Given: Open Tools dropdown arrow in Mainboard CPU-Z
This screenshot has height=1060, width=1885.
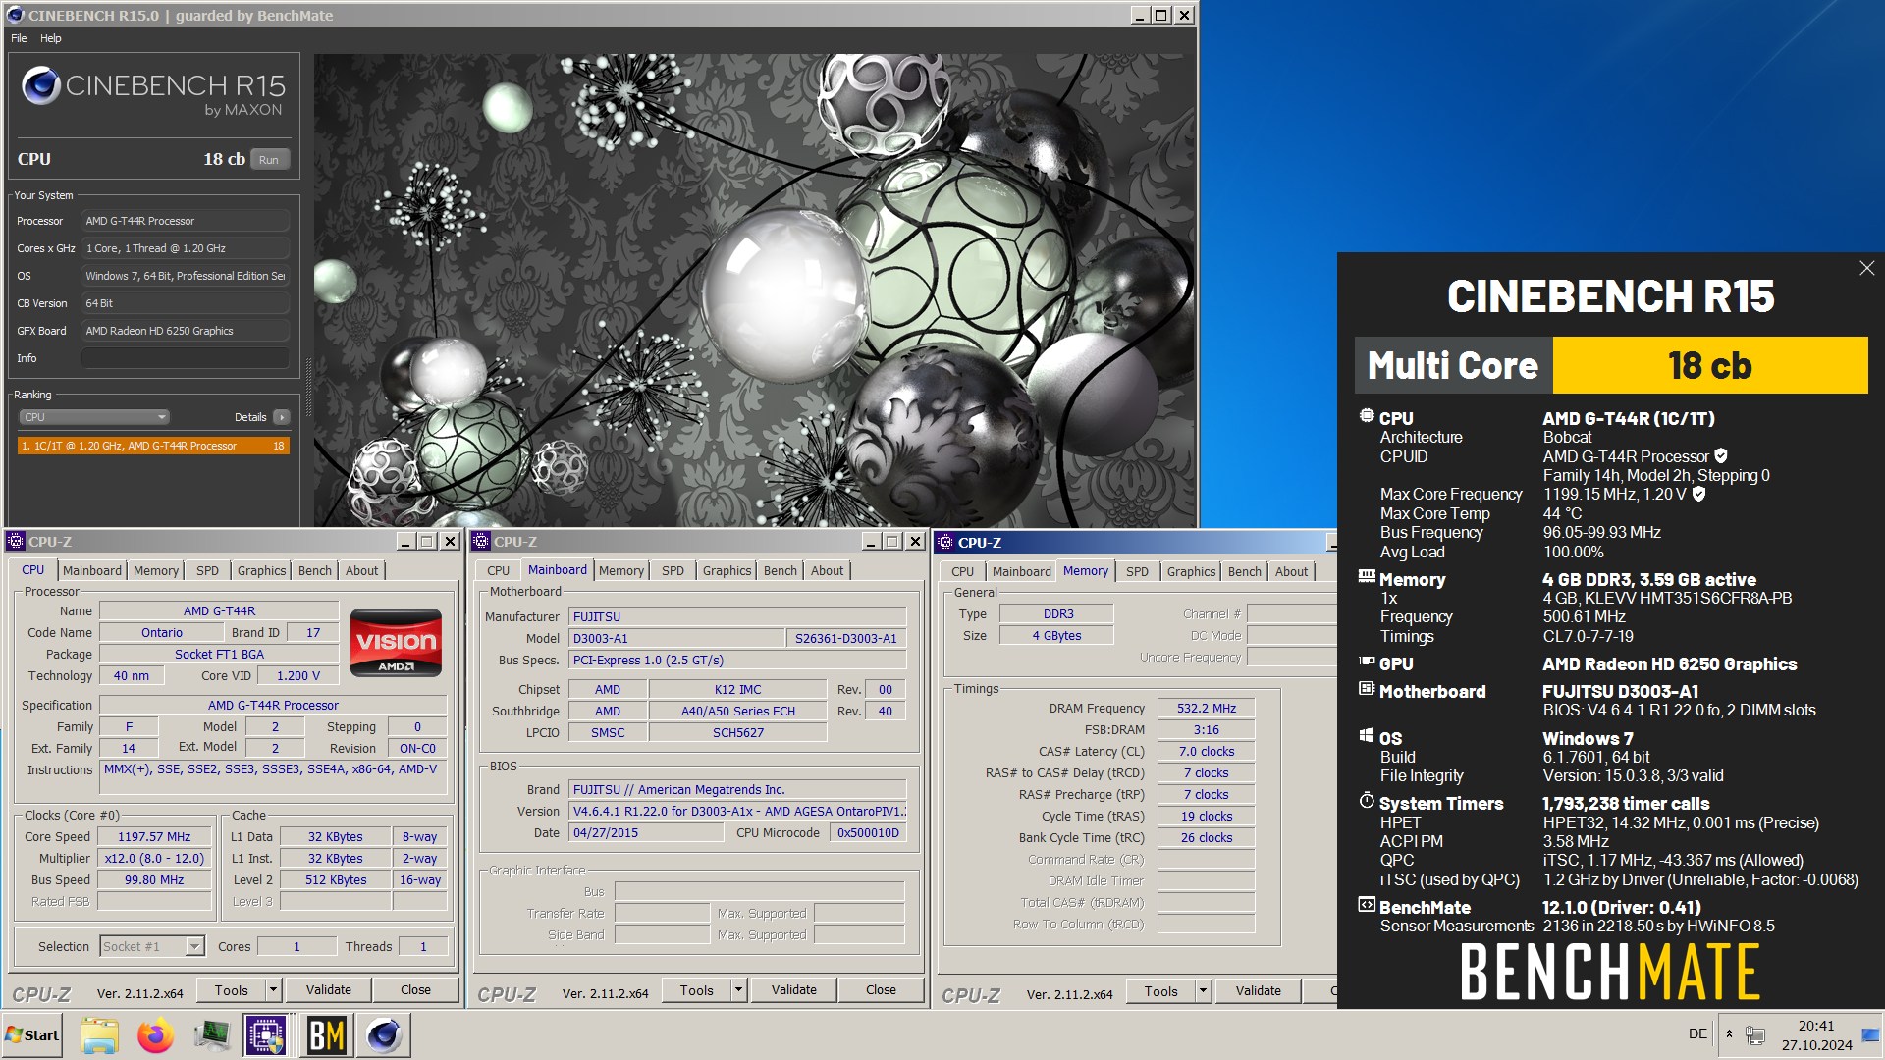Looking at the screenshot, I should click(x=738, y=990).
